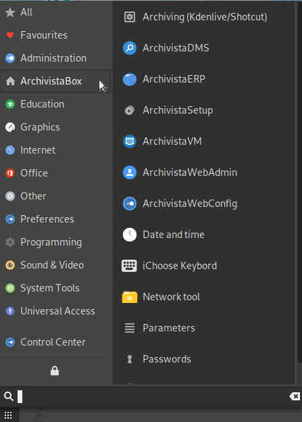Open the Network tool folder icon
This screenshot has height=422, width=302.
coord(130,297)
